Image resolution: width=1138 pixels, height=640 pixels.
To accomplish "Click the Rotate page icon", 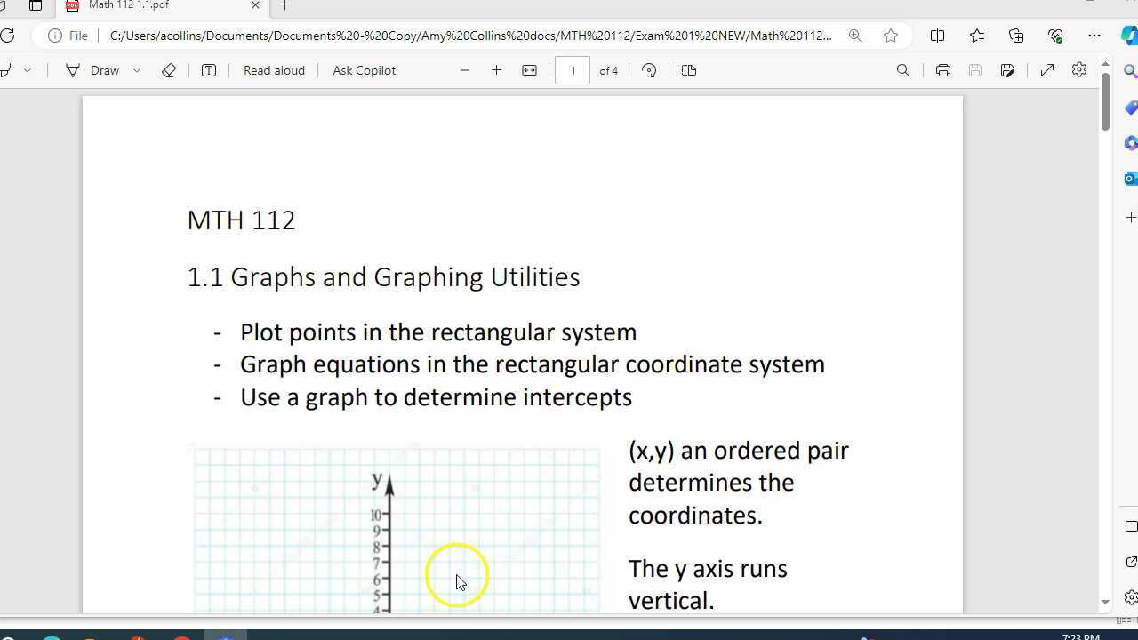I will (x=649, y=70).
